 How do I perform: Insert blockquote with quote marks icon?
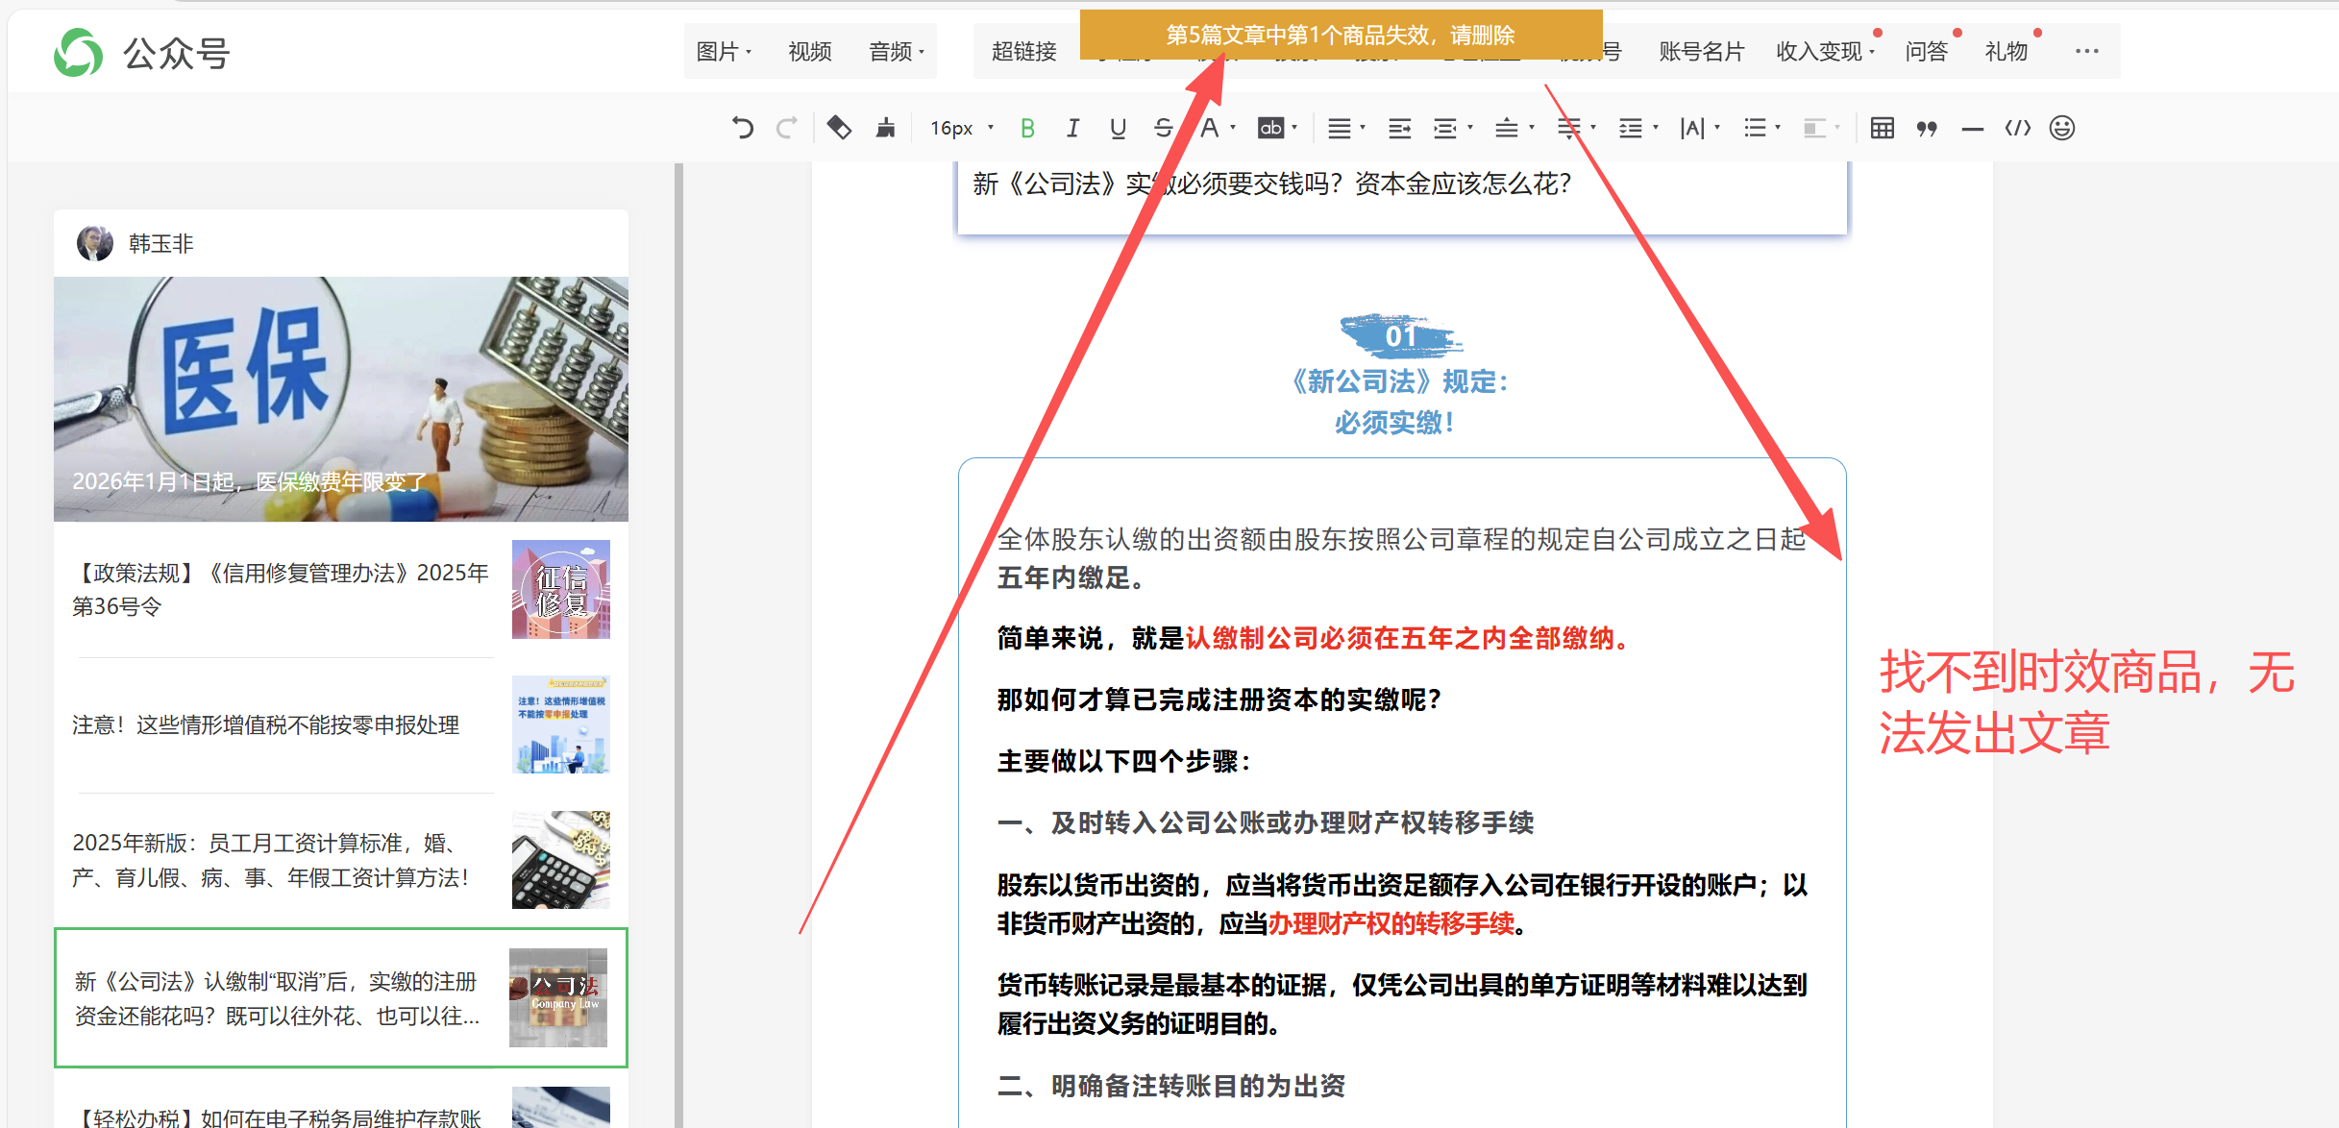1927,128
